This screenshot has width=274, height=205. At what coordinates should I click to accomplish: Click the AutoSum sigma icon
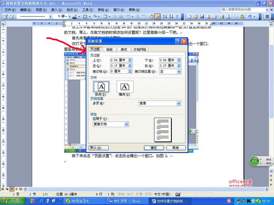coord(177,17)
